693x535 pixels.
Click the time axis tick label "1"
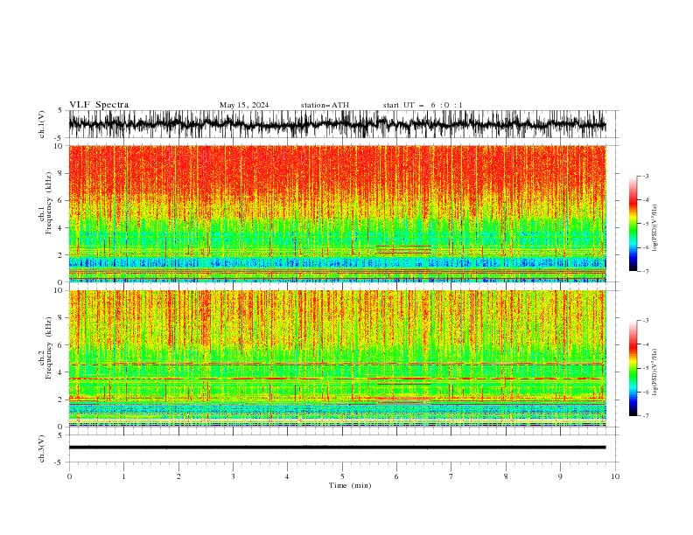pos(123,476)
